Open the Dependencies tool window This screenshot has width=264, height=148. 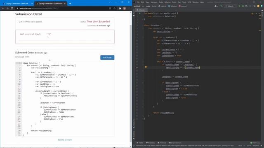click(x=175, y=143)
